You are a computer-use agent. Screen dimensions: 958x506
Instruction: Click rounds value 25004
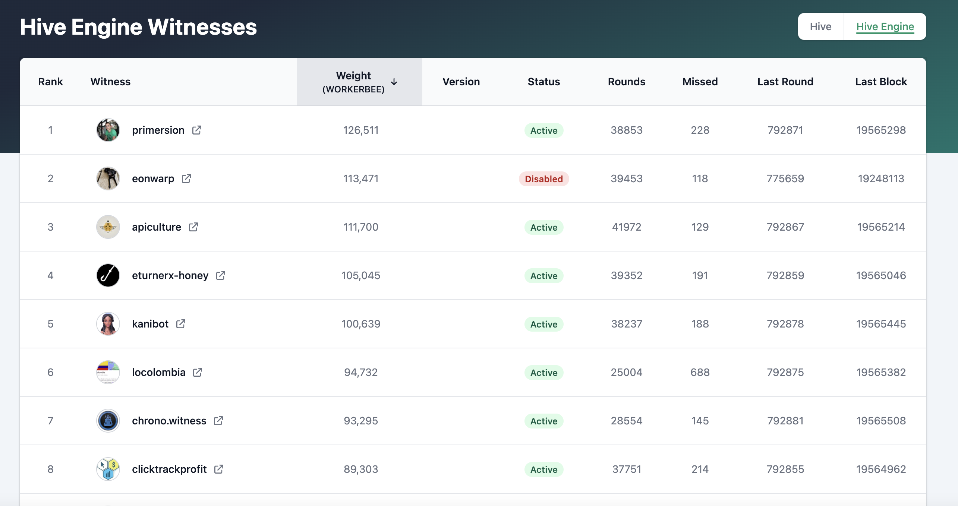click(x=627, y=372)
